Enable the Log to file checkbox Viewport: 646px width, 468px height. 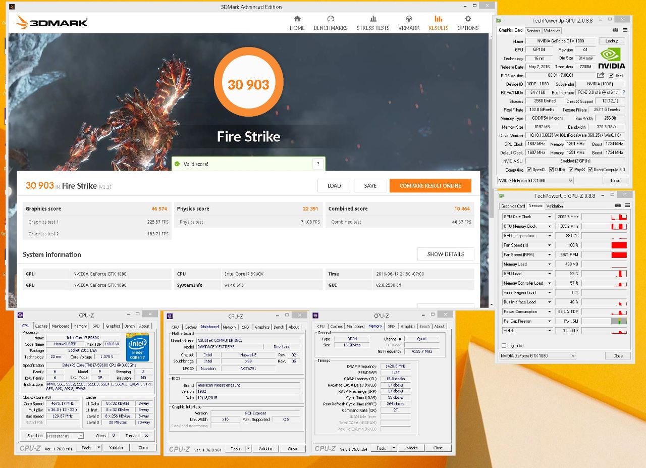tap(504, 346)
